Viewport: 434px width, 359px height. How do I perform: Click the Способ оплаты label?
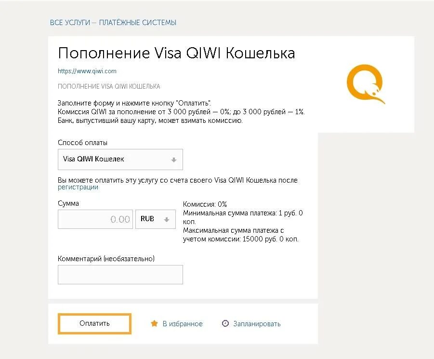[82, 143]
